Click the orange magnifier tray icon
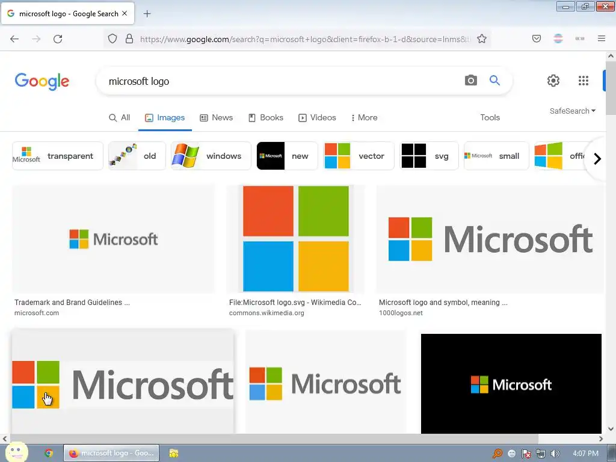The height and width of the screenshot is (462, 616). click(497, 454)
